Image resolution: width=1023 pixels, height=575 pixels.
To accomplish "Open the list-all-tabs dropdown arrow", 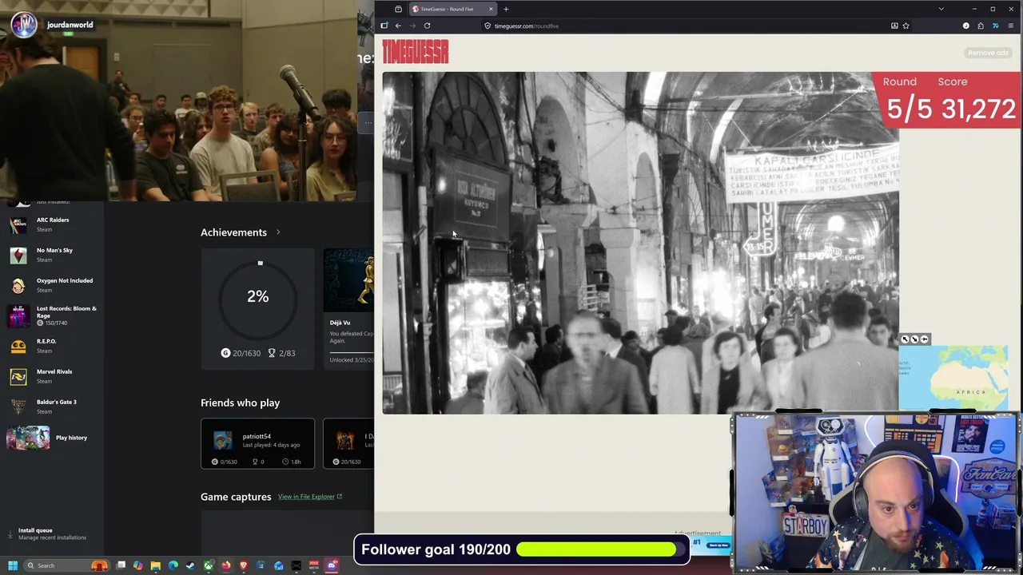I will 941,9.
